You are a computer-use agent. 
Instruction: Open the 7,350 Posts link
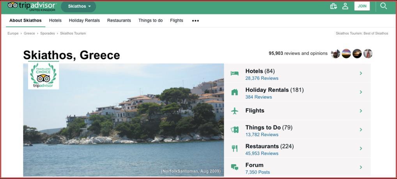tap(257, 172)
